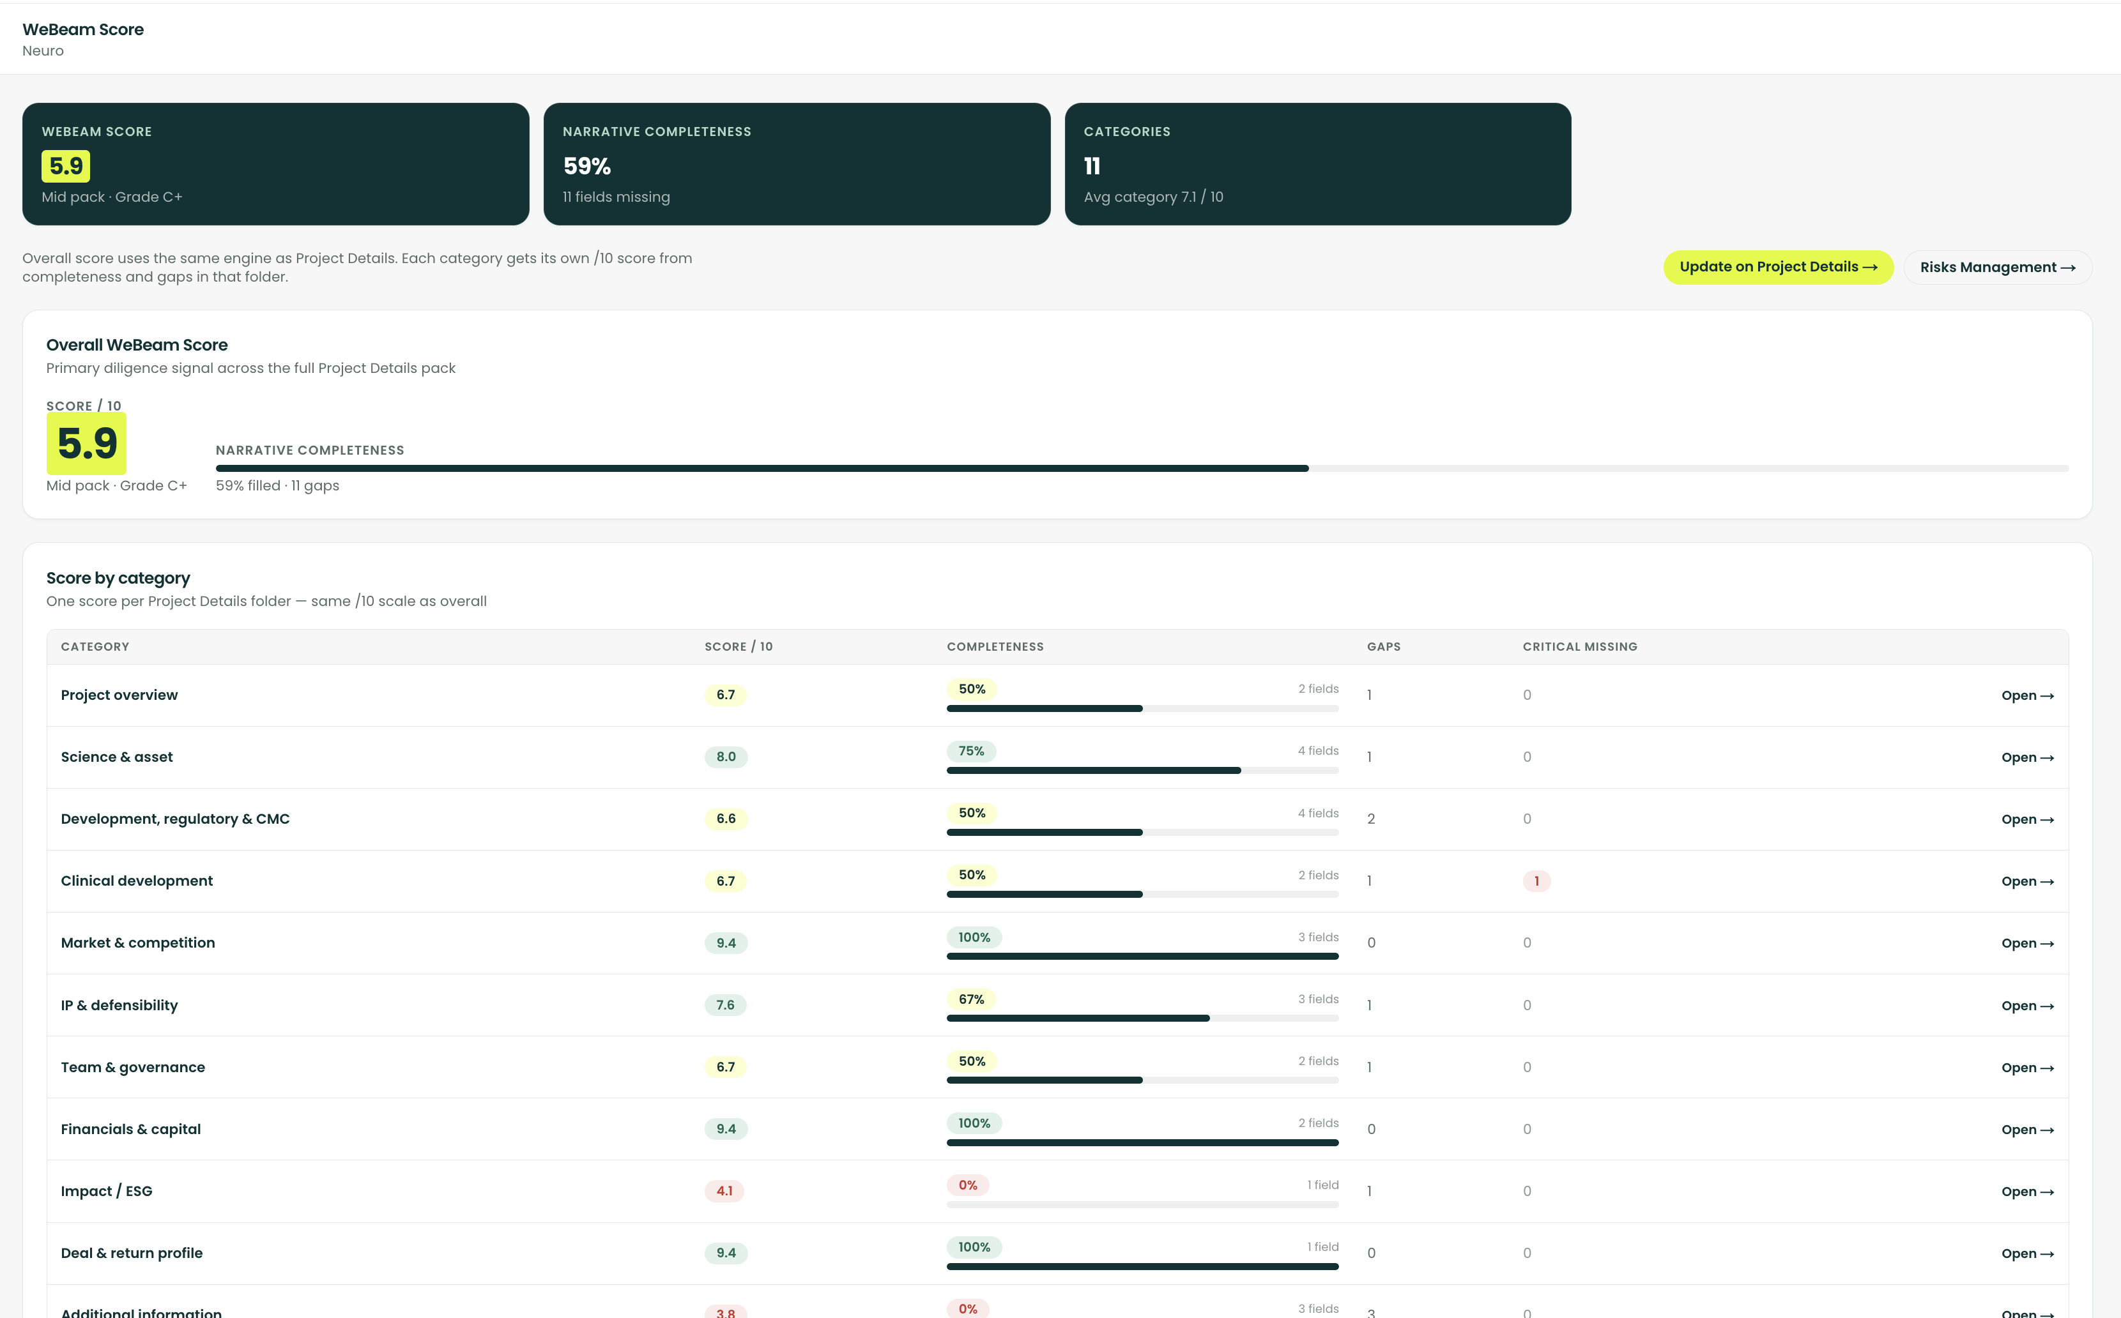Click Impact / ESG 4.1 score badge
This screenshot has height=1318, width=2121.
point(724,1191)
